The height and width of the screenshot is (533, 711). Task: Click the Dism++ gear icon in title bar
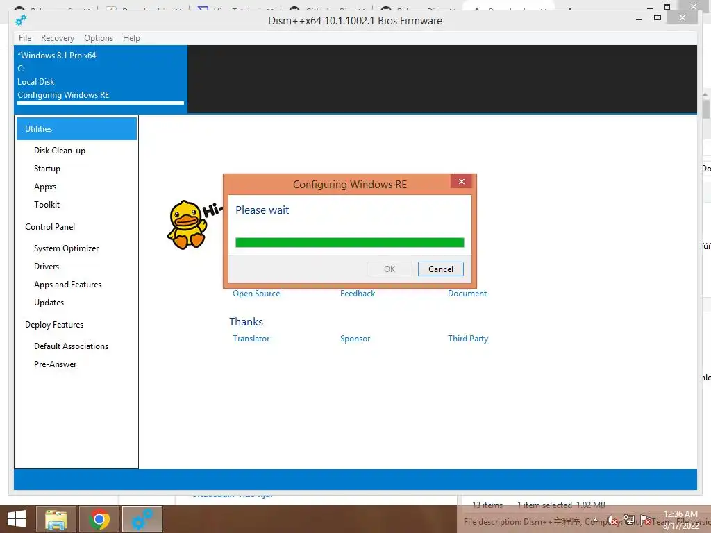click(21, 20)
